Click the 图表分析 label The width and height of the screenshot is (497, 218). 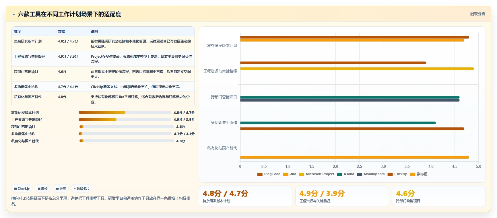(x=477, y=14)
